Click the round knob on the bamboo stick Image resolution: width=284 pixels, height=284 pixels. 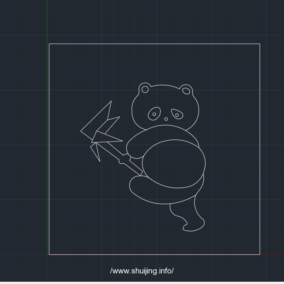pos(124,159)
